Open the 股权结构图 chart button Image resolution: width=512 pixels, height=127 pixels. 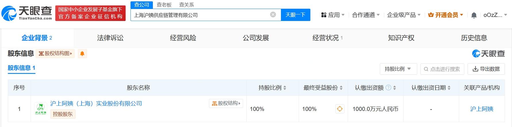(x=55, y=53)
